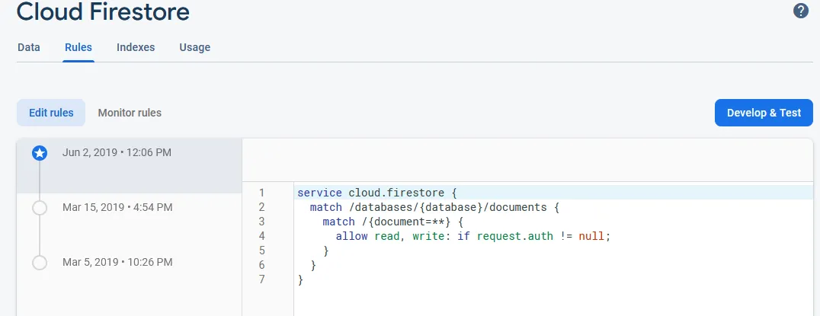The image size is (820, 316).
Task: Switch to Monitor rules
Action: 130,113
